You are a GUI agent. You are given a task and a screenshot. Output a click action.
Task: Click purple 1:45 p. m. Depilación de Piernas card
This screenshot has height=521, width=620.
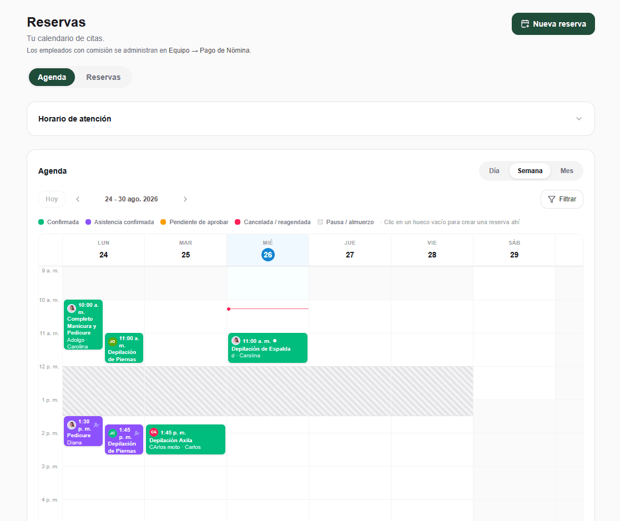124,439
